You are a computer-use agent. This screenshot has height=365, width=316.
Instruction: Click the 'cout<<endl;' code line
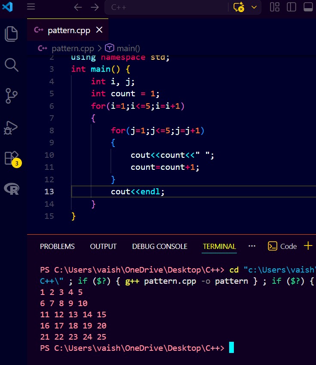(x=138, y=192)
